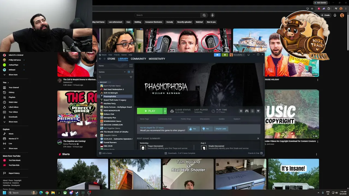Open Chrome from Windows taskbar
349x196 pixels.
pyautogui.click(x=47, y=193)
